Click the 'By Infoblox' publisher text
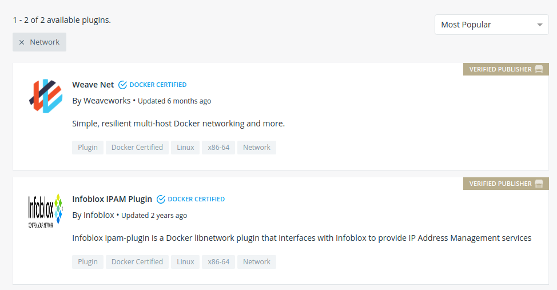 (93, 216)
